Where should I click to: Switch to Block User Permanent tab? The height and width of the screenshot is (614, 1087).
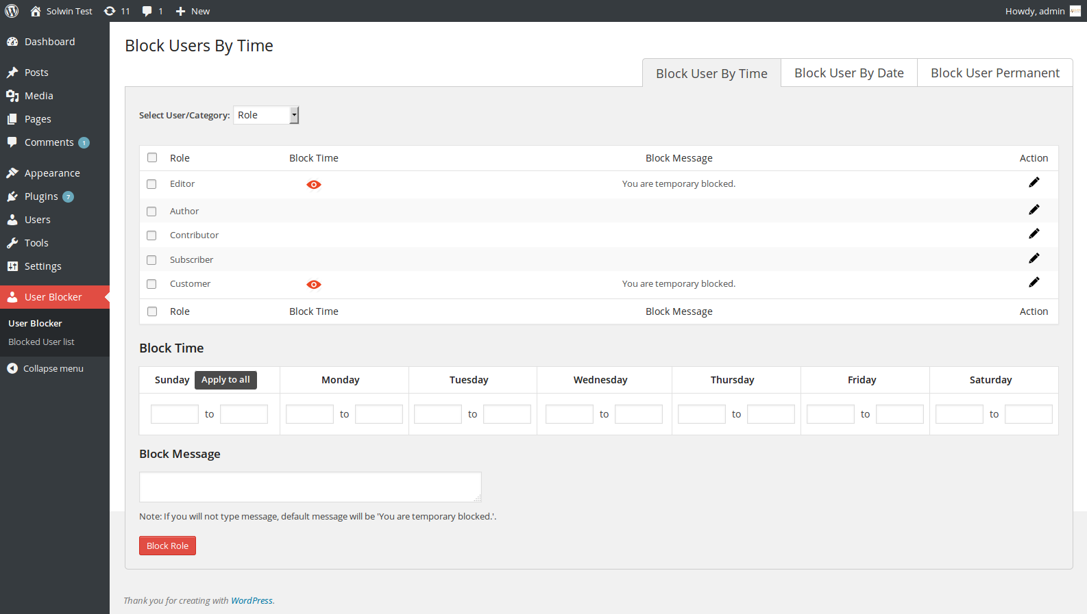pos(995,73)
